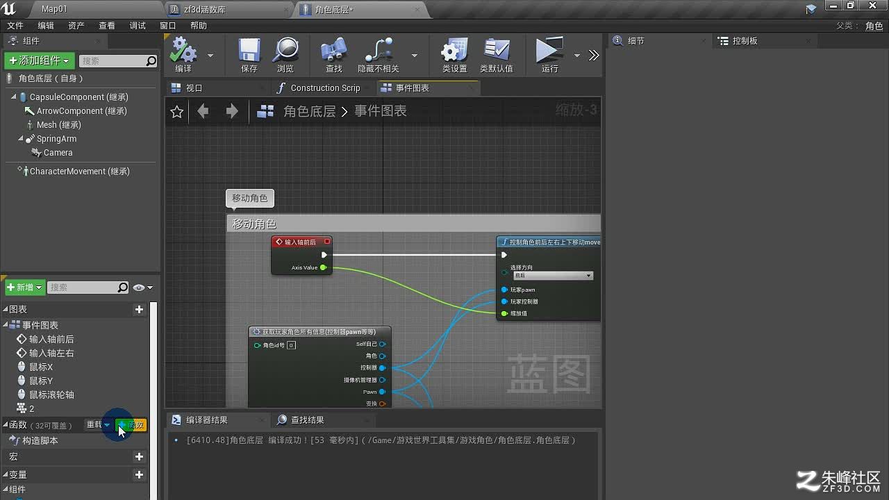Open play mode options dropdown arrow
This screenshot has width=889, height=500.
[x=576, y=56]
